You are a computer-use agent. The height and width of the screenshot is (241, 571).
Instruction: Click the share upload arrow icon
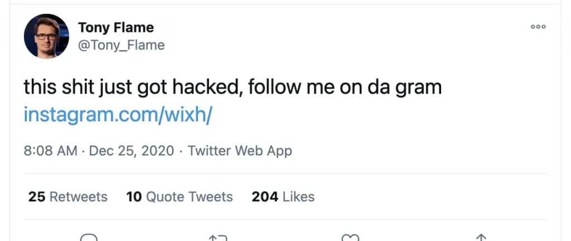(x=480, y=238)
